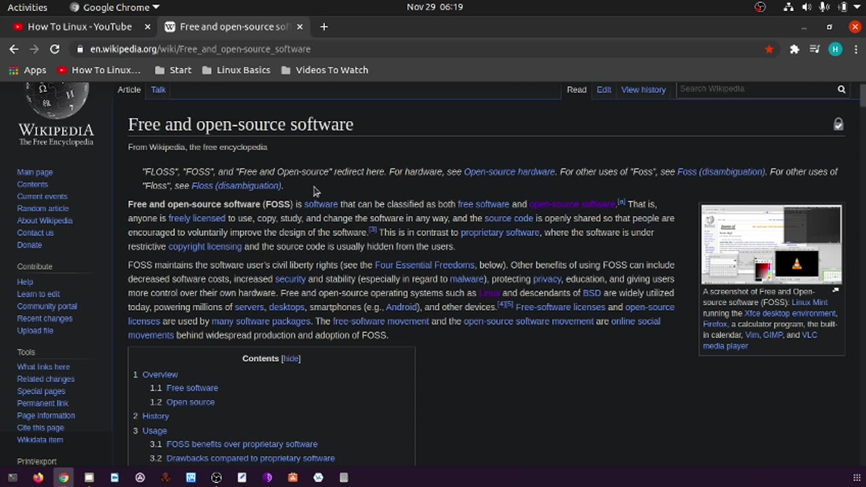Close the Free and open-source tab
Viewport: 866px width, 487px height.
300,26
